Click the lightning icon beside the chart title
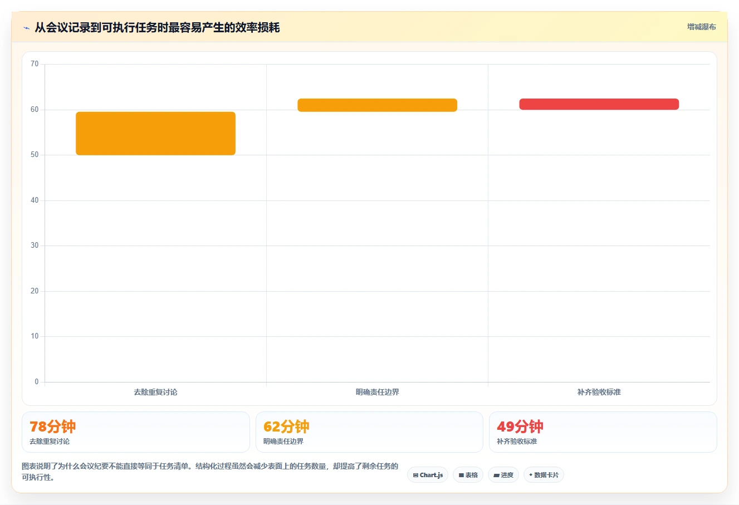This screenshot has height=505, width=739. (26, 28)
